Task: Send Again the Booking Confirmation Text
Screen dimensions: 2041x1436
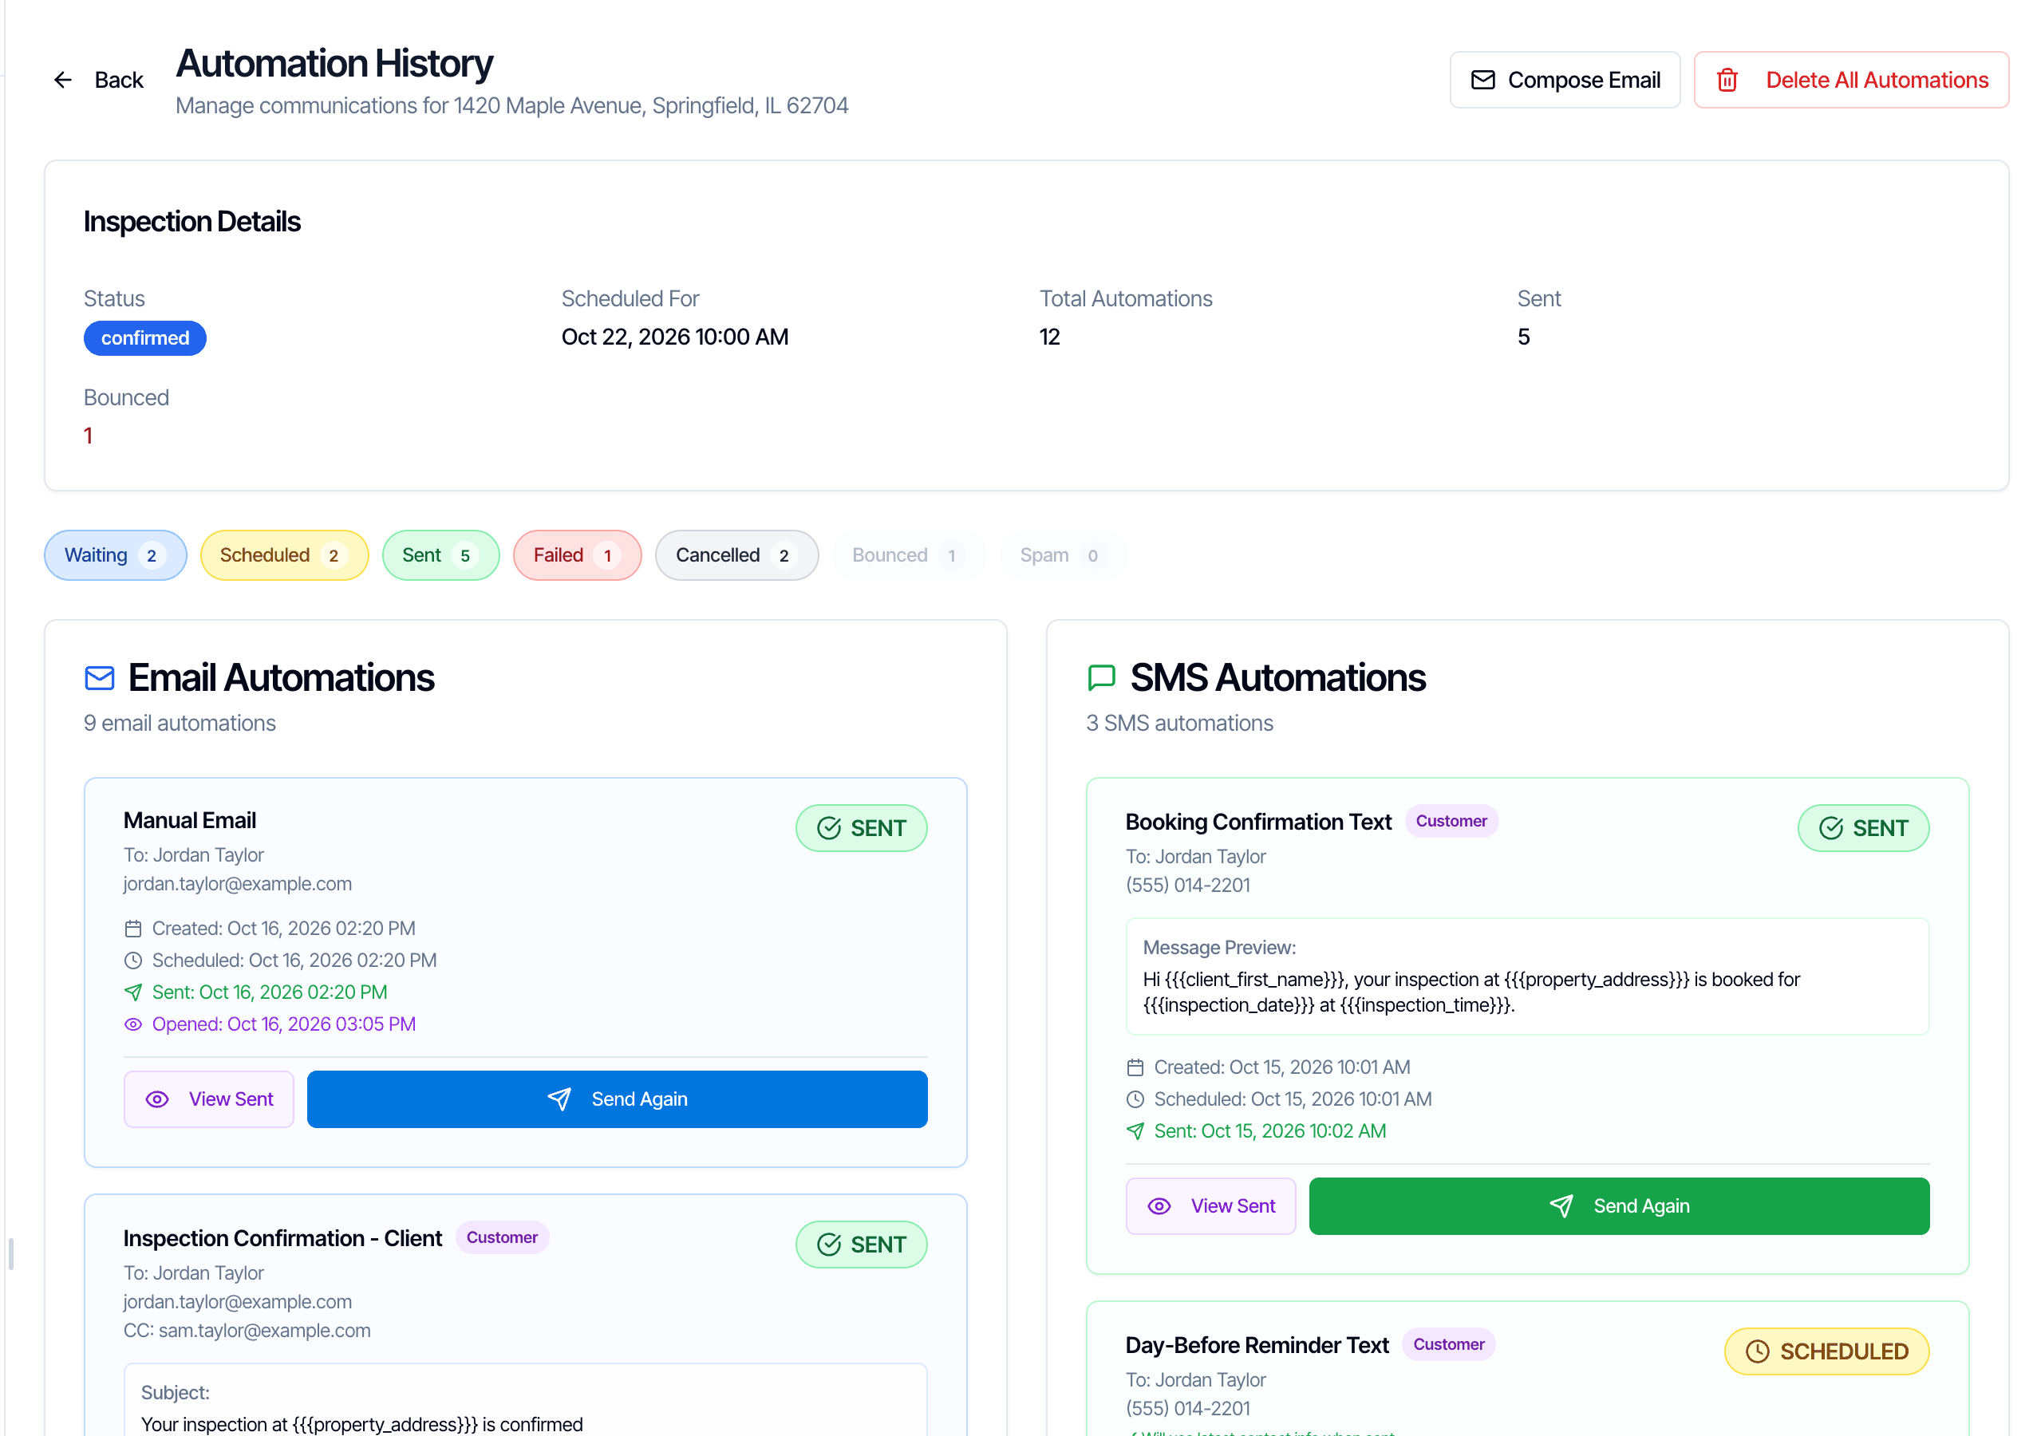Action: pyautogui.click(x=1619, y=1206)
